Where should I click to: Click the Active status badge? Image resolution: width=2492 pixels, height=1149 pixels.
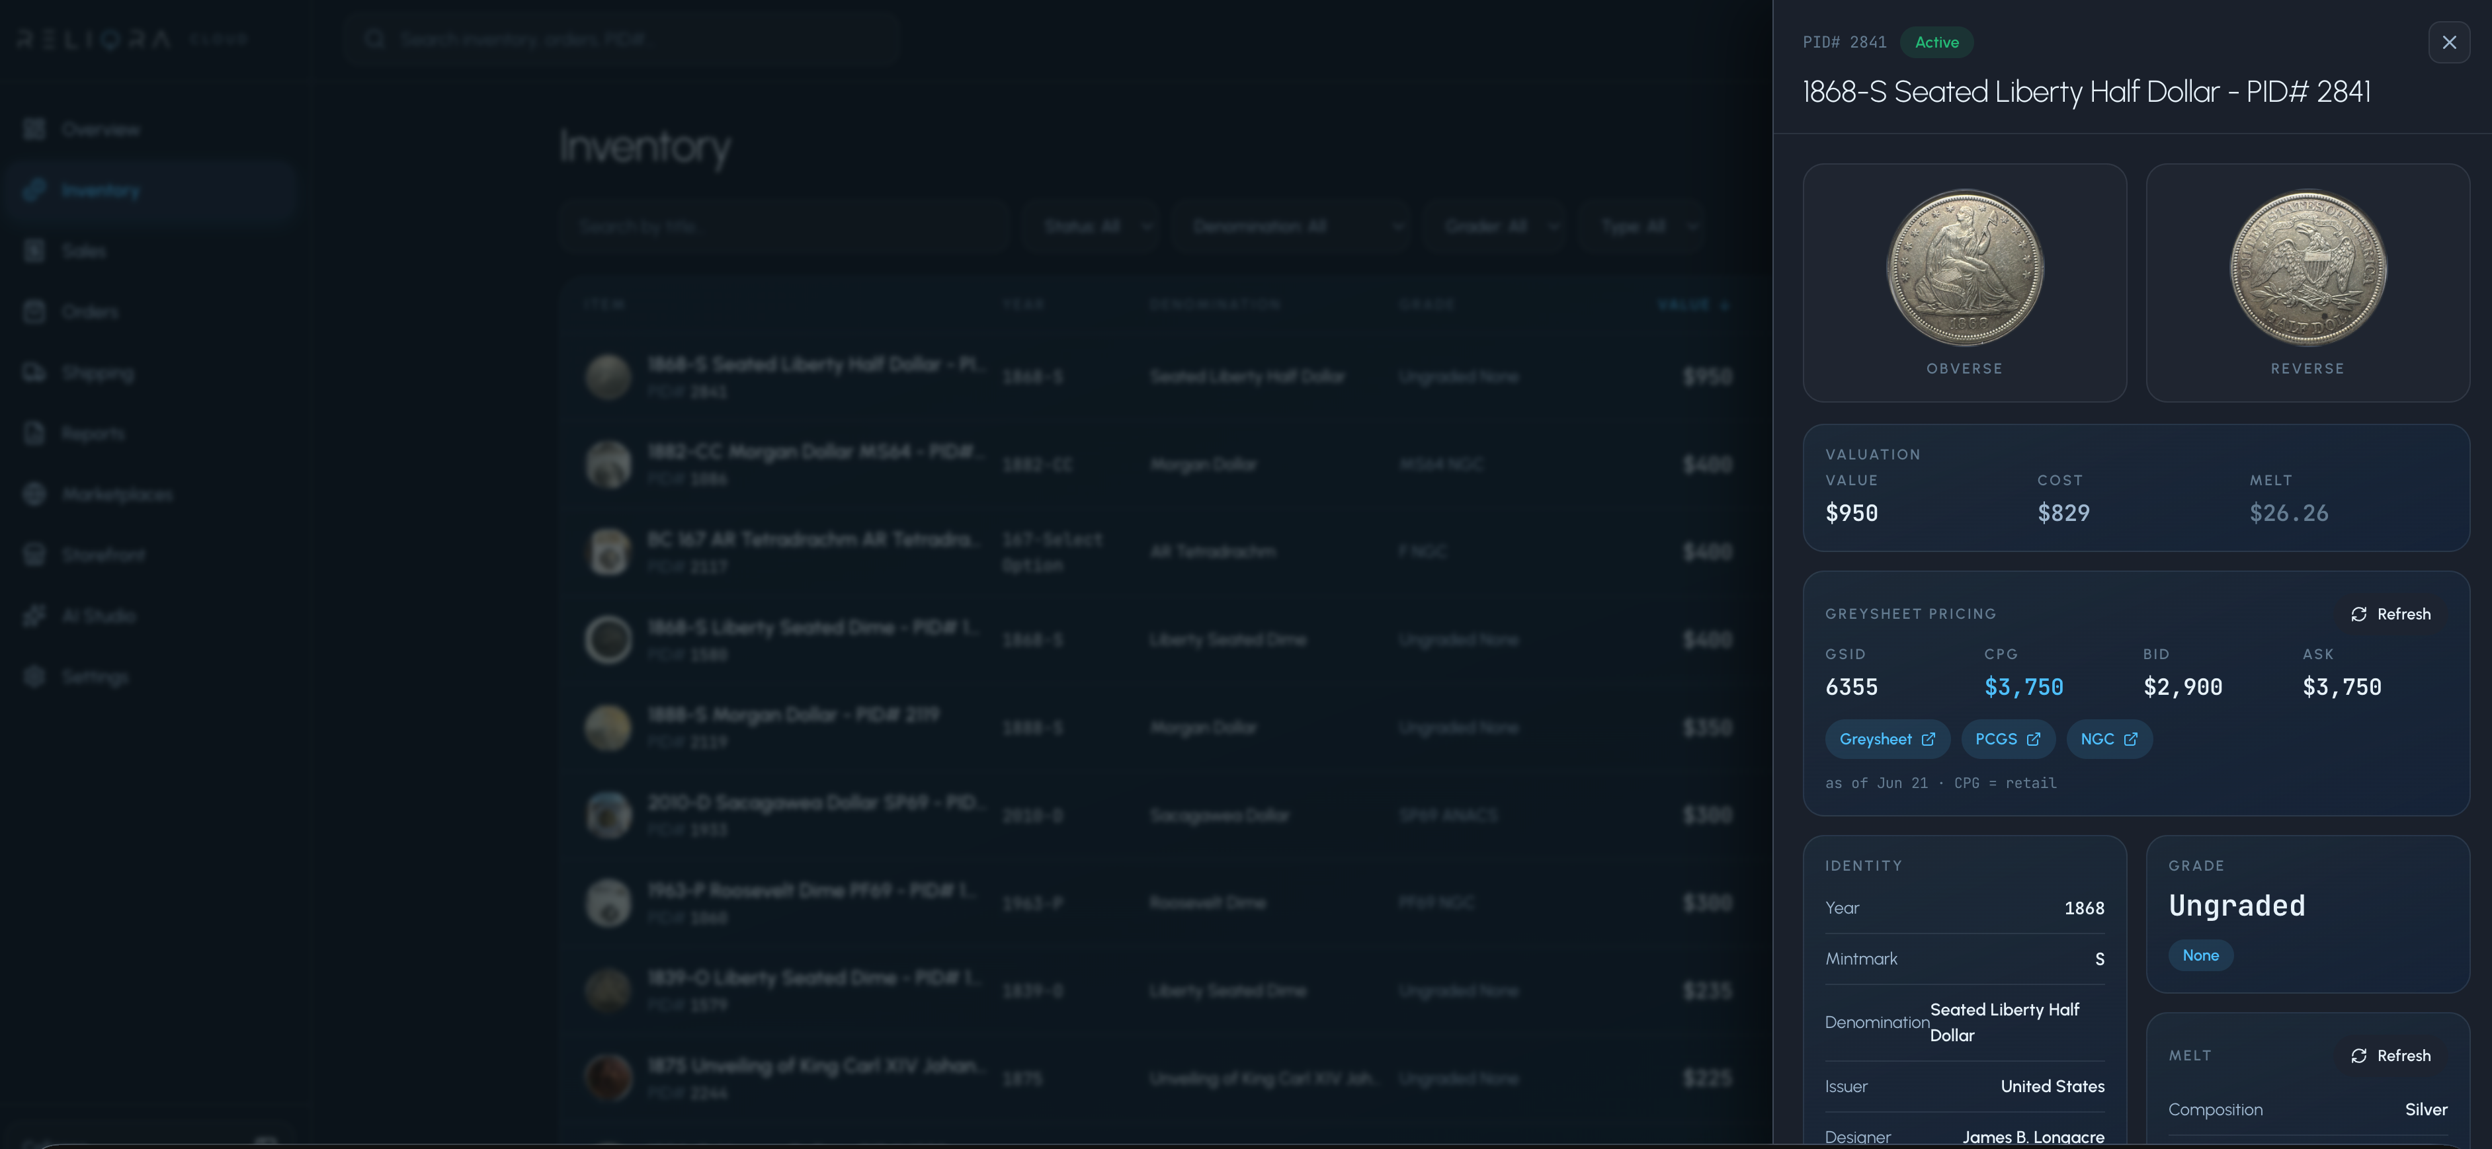tap(1936, 42)
